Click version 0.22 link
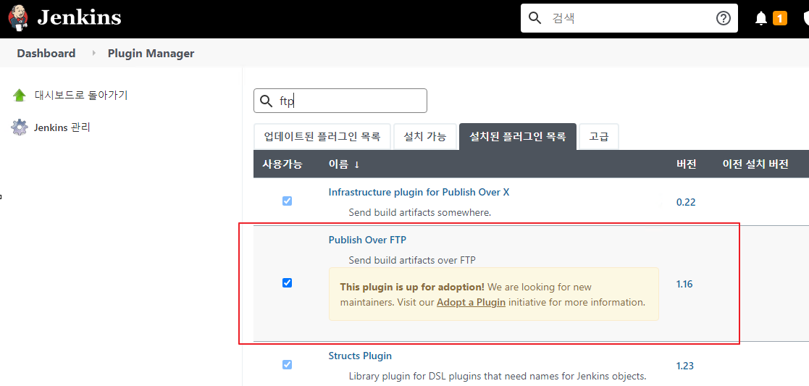 [x=686, y=202]
